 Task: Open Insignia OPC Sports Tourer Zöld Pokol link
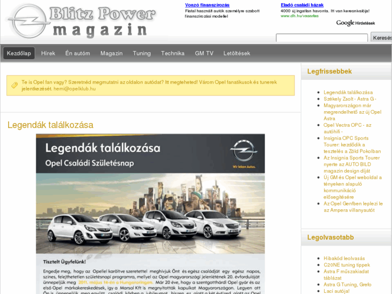(x=352, y=145)
